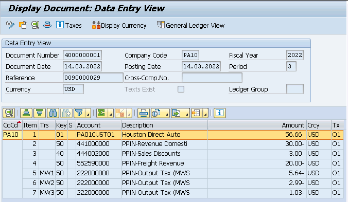Select the Trs column header
Screen dimensions: 348x202
click(x=47, y=125)
